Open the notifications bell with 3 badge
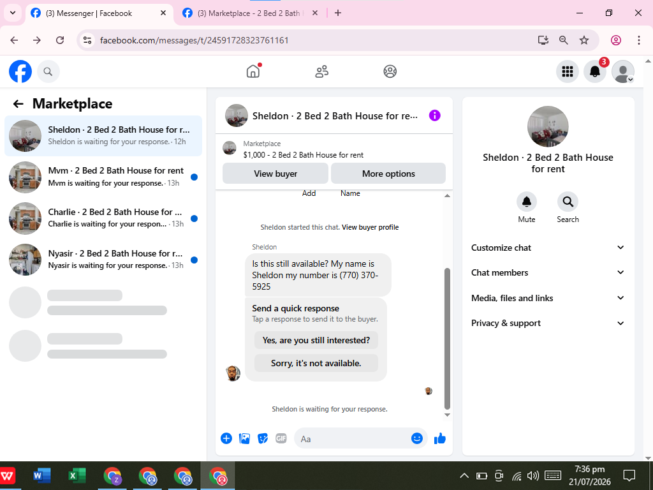This screenshot has height=490, width=653. point(595,71)
